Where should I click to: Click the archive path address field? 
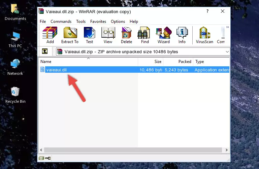pos(143,52)
